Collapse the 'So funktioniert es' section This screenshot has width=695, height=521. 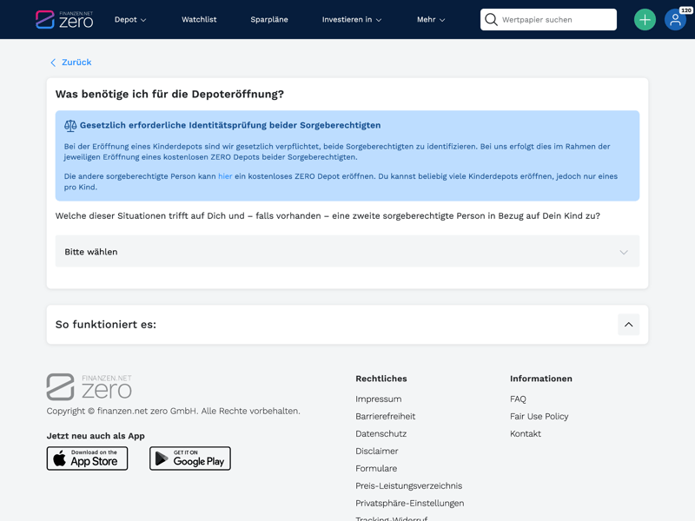pos(628,325)
